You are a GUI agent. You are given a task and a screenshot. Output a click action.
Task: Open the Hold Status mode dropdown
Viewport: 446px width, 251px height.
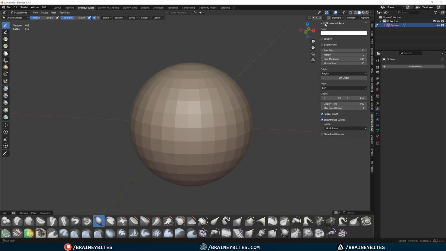pos(345,128)
